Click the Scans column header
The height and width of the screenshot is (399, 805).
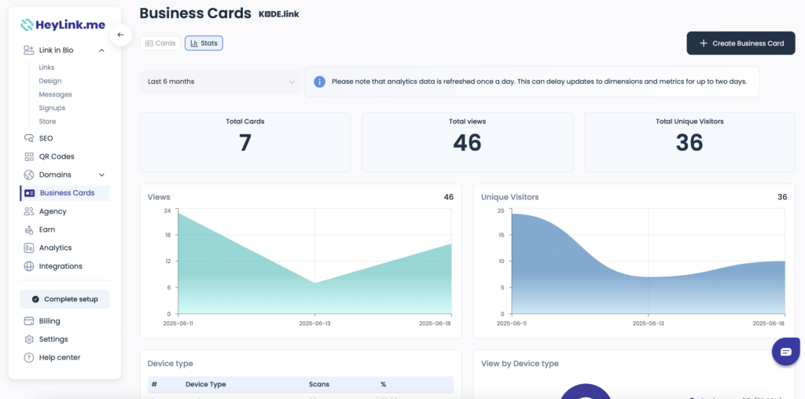point(319,384)
